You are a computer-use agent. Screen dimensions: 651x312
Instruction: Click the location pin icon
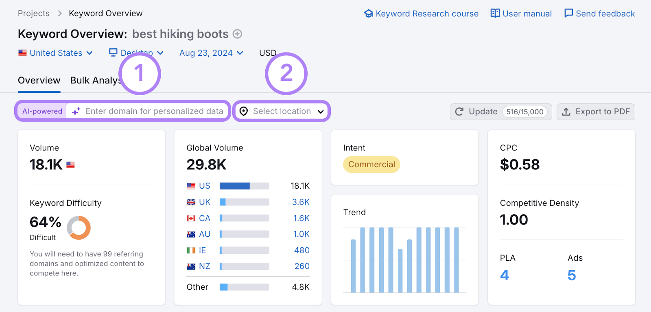point(244,111)
